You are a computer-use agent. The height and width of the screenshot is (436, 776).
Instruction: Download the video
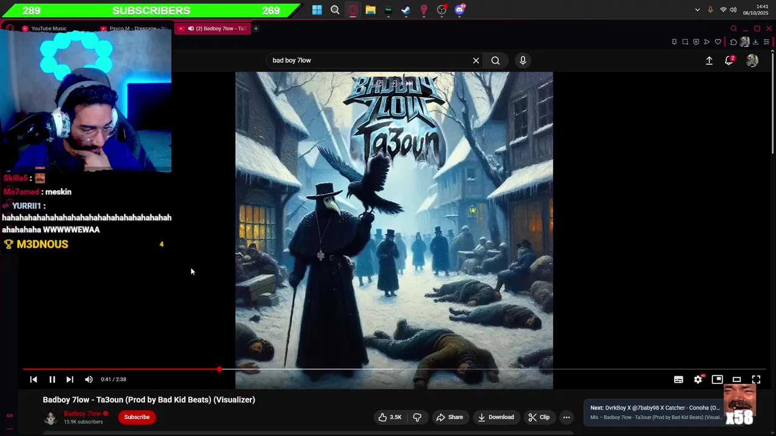[496, 417]
